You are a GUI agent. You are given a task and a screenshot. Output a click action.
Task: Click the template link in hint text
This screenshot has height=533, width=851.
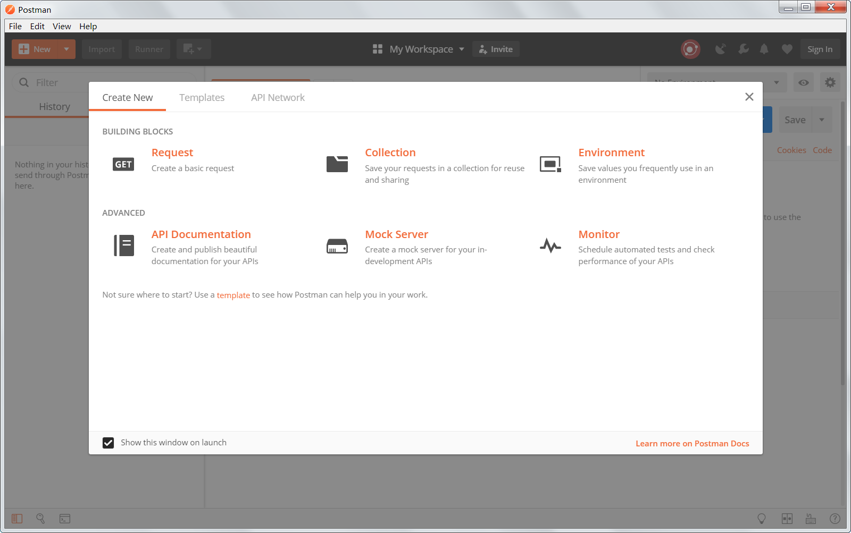tap(233, 295)
